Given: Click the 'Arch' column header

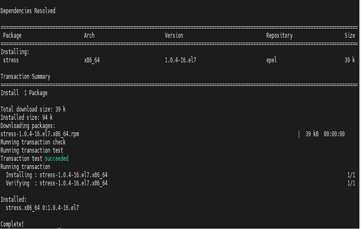Looking at the screenshot, I should click(x=89, y=35).
